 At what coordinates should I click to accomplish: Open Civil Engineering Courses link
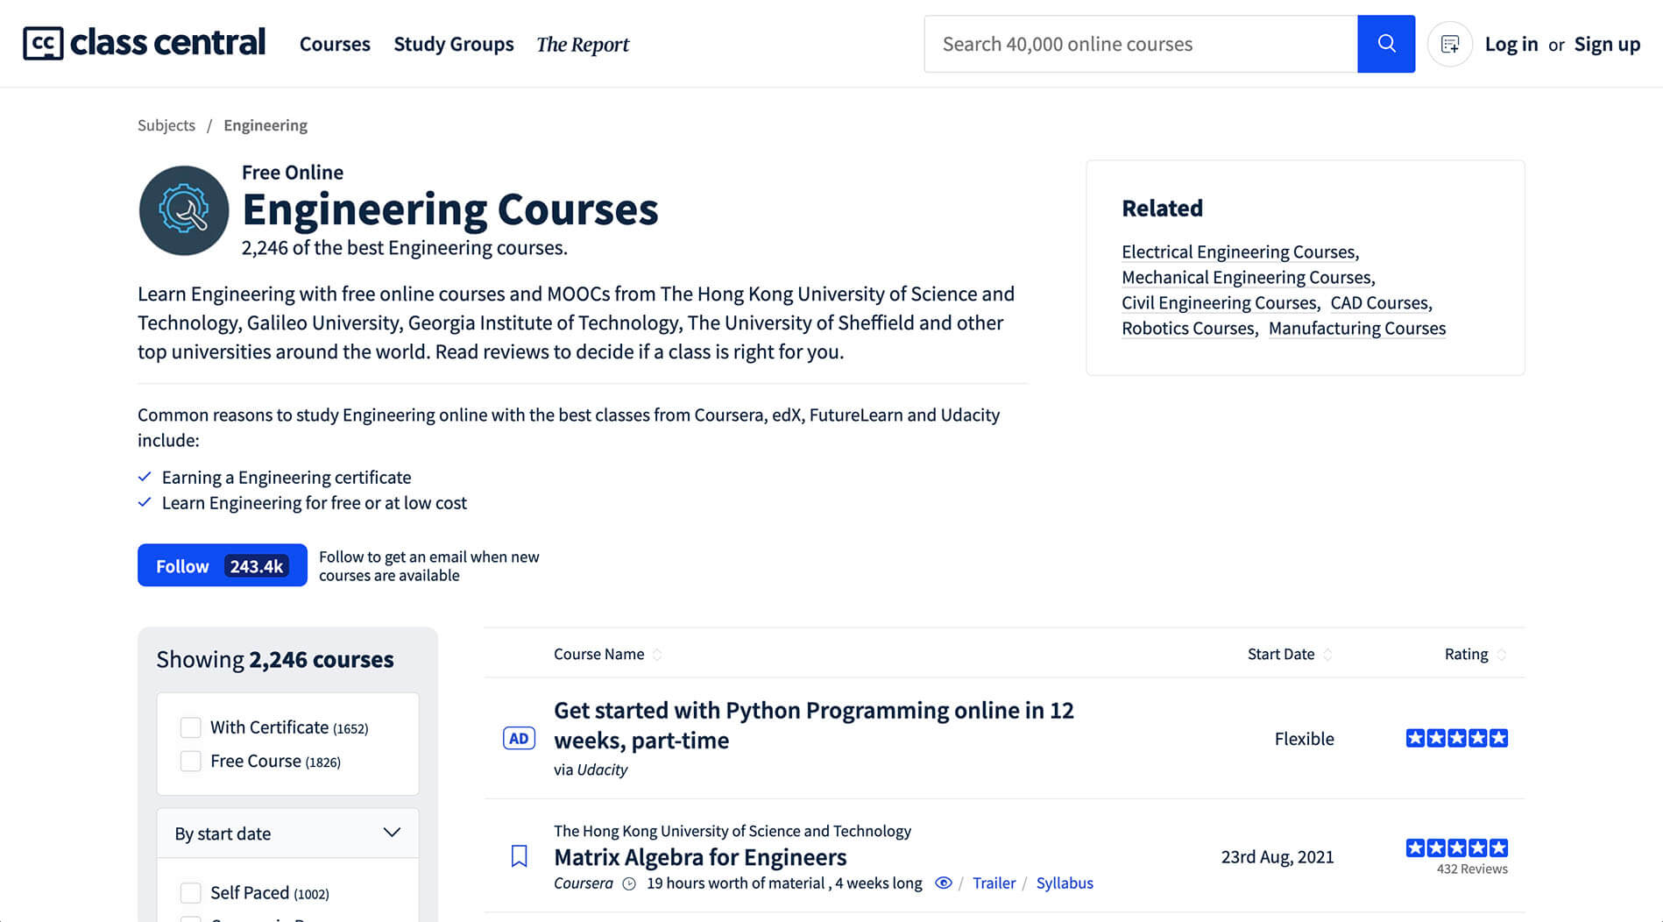point(1220,303)
